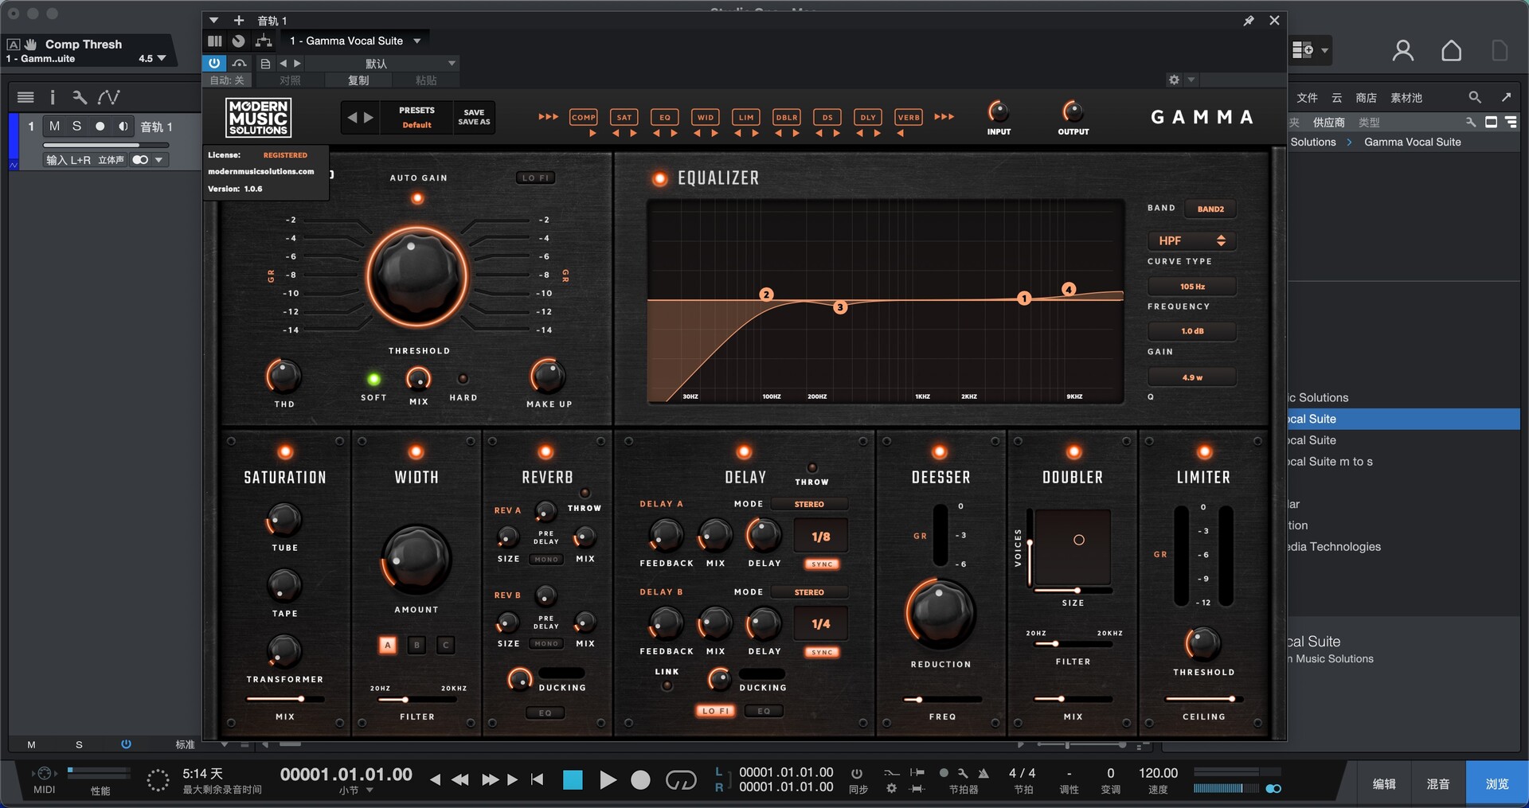Toggle Limiter module on/off light
1529x808 pixels.
click(x=1205, y=452)
